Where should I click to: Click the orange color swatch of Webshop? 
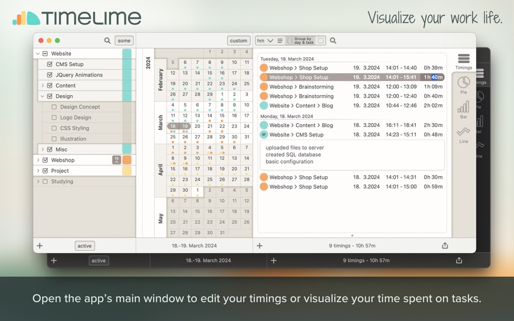click(127, 160)
